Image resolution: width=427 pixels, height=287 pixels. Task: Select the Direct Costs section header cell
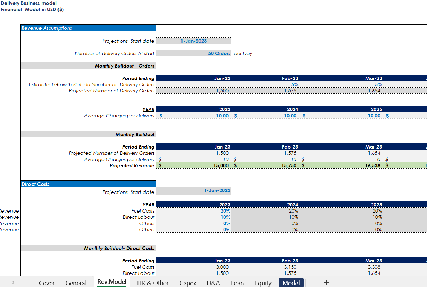pyautogui.click(x=88, y=184)
